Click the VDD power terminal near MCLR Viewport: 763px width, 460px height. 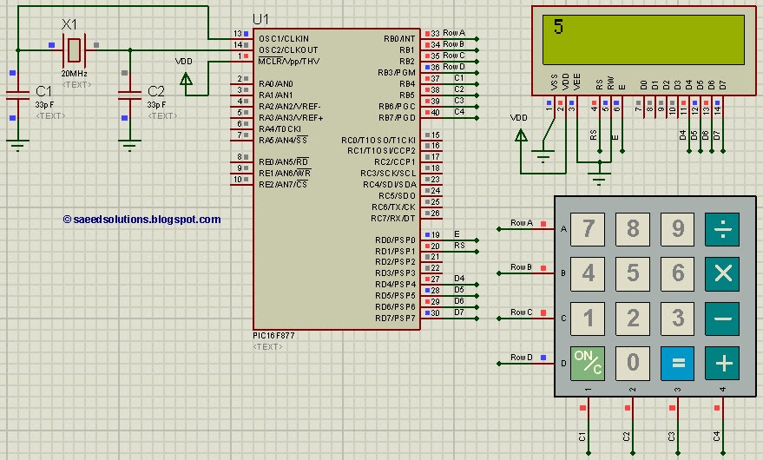[x=186, y=79]
